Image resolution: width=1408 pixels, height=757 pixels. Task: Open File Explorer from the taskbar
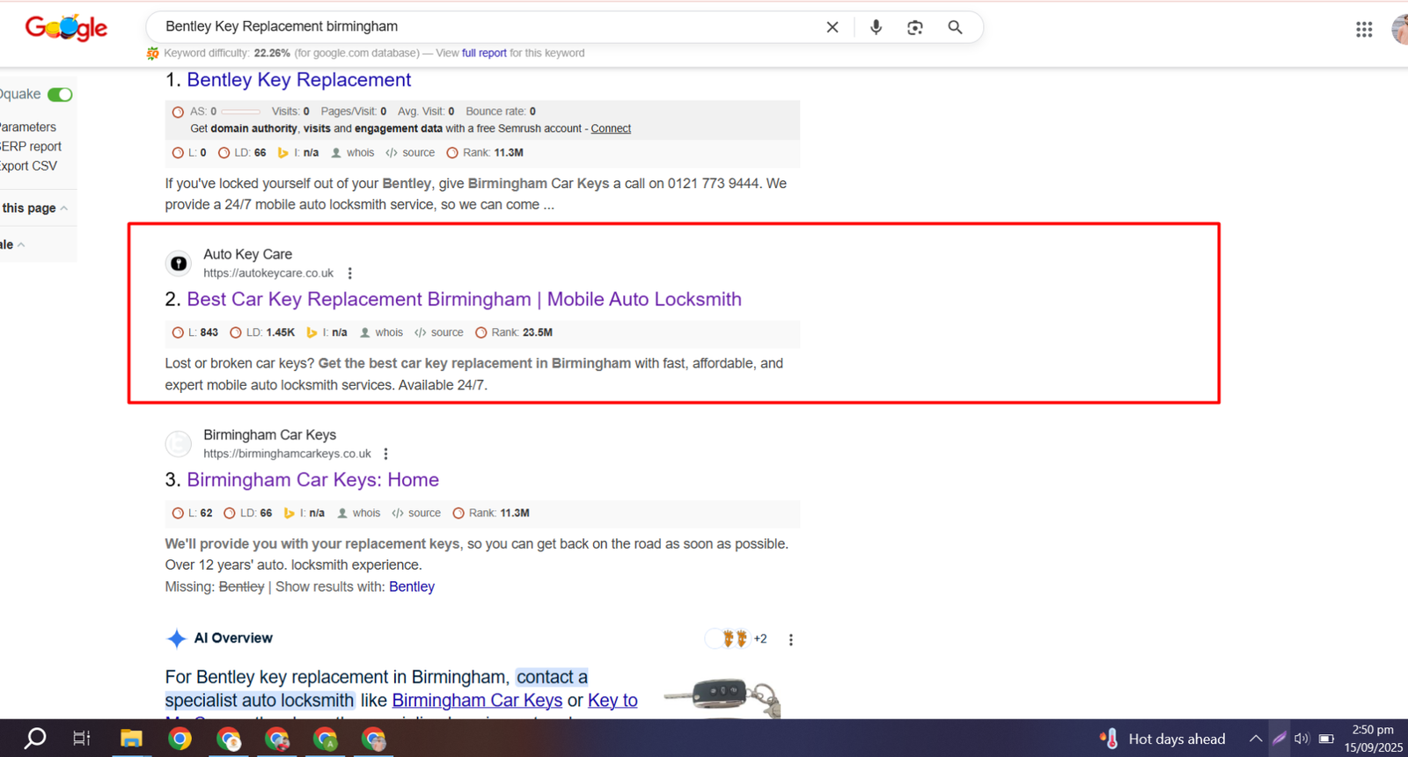click(x=131, y=739)
